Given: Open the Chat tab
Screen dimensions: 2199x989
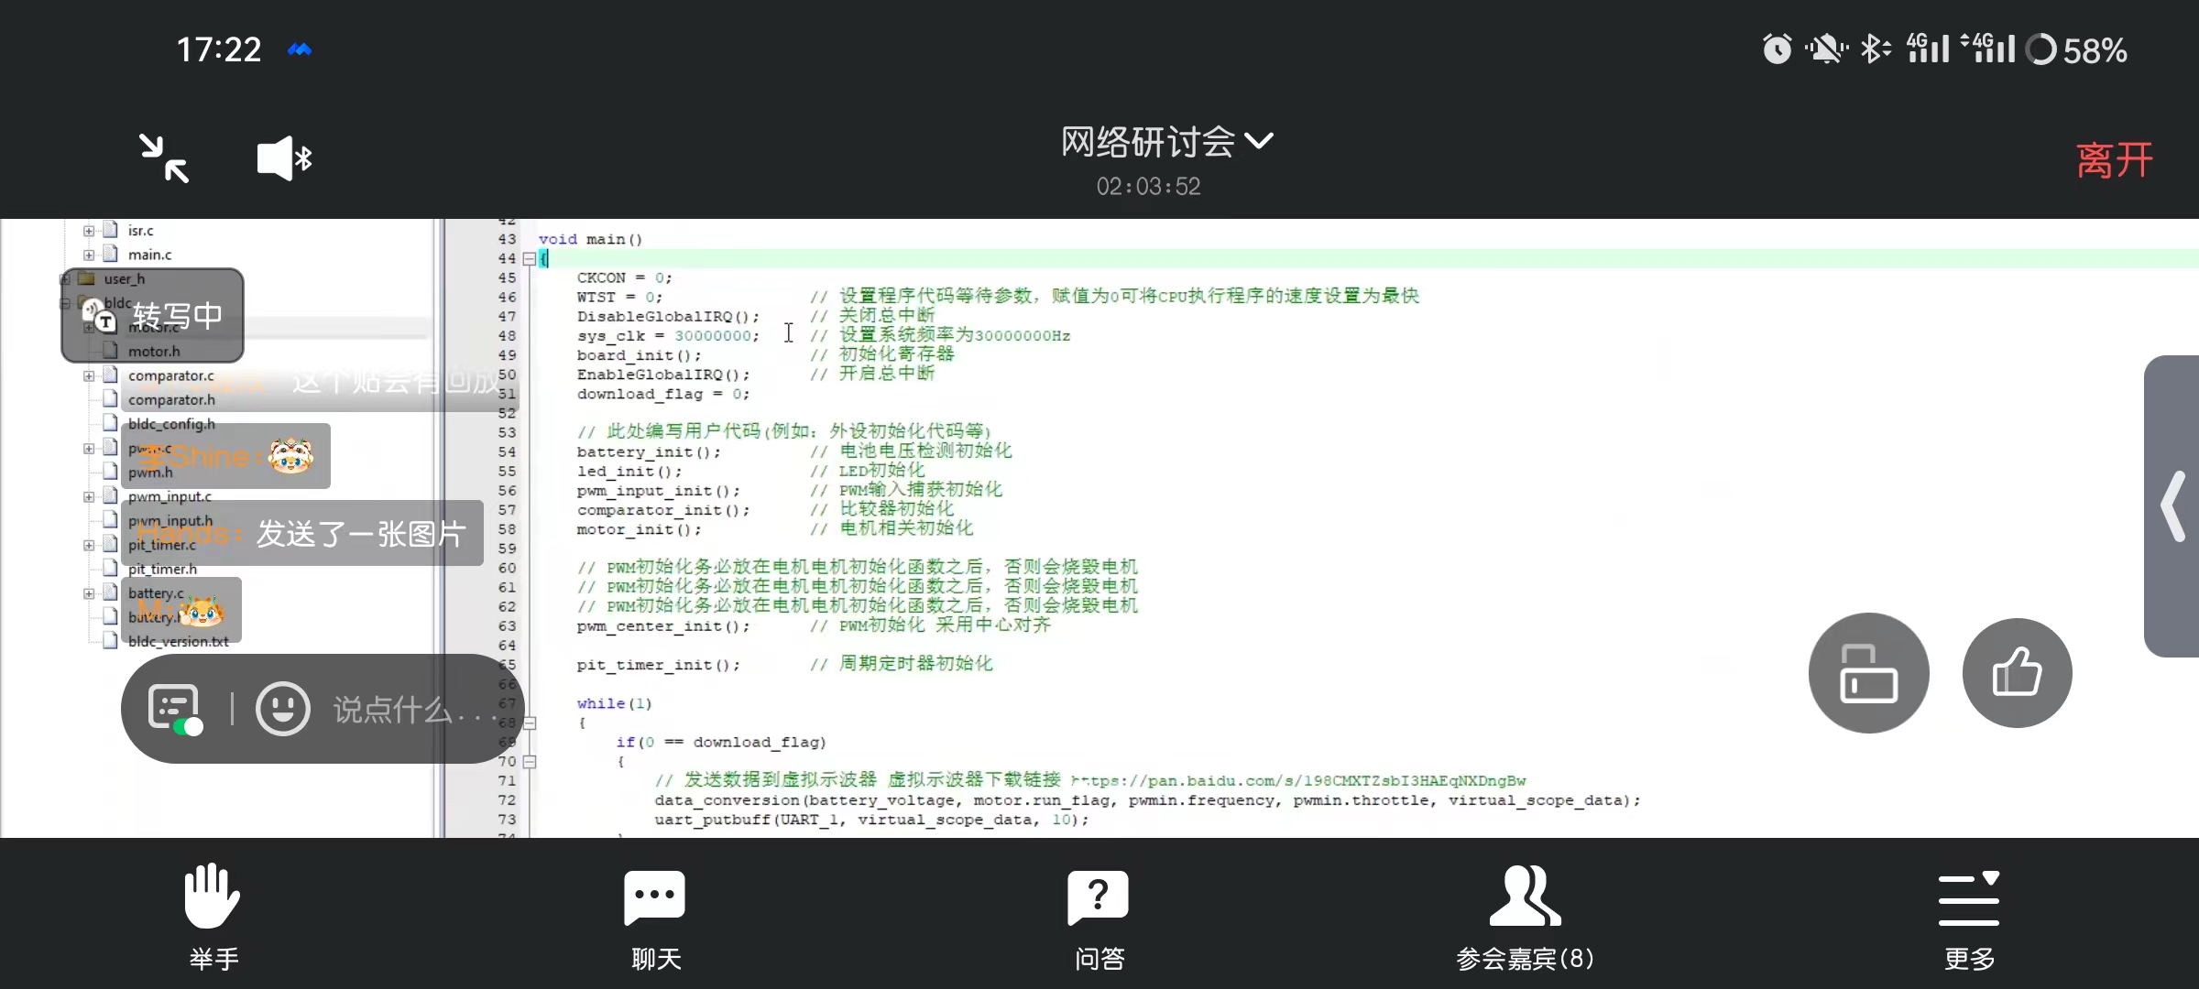Looking at the screenshot, I should point(655,897).
